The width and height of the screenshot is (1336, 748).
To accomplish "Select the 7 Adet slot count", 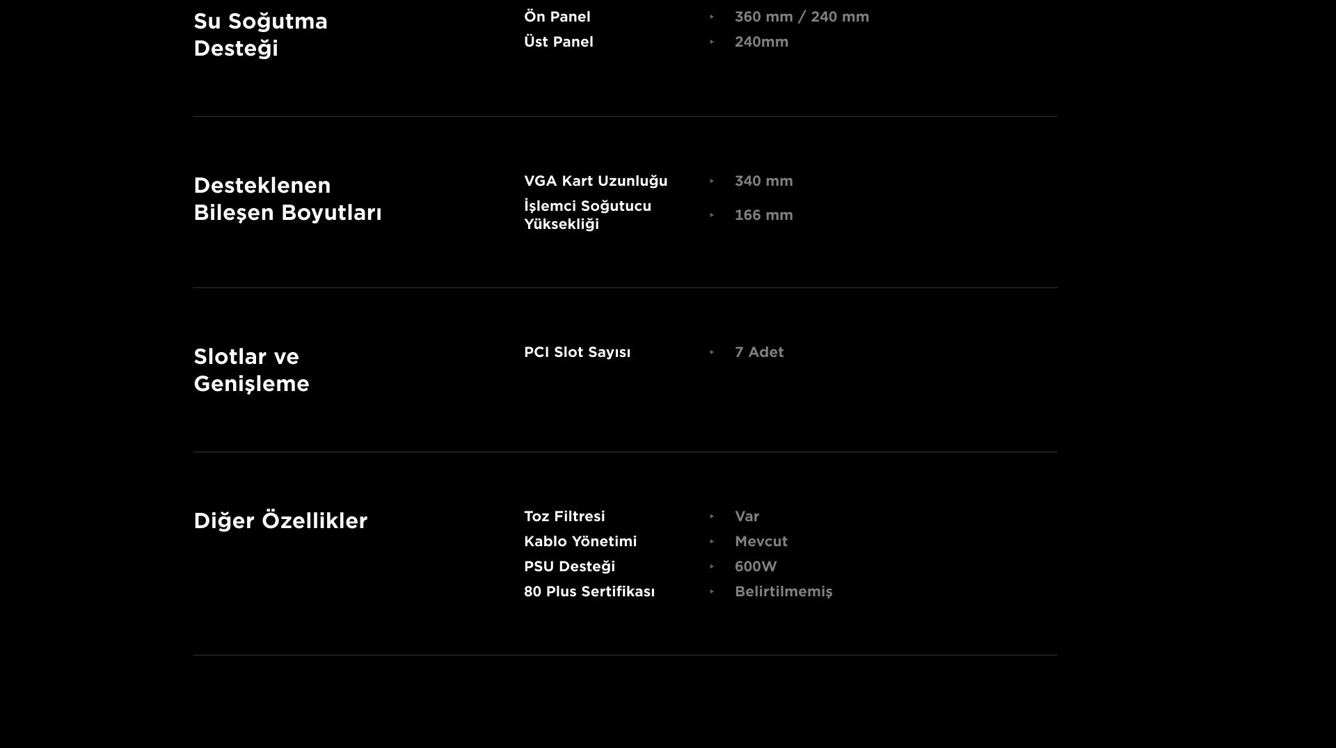I will [x=759, y=352].
